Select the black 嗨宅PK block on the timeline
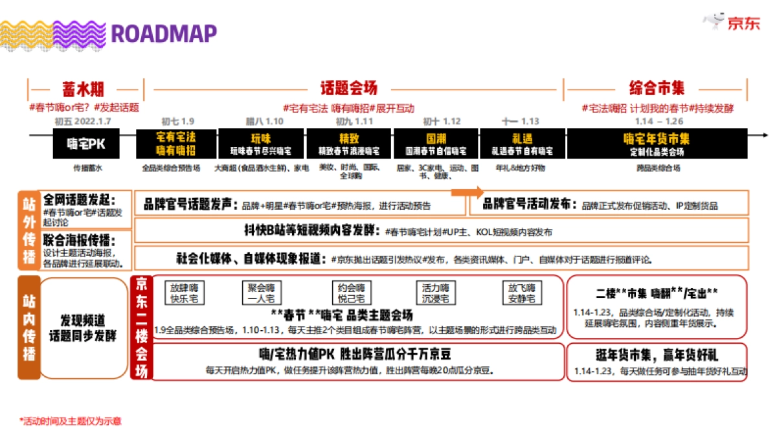Screen dimensions: 777x437 (88, 144)
